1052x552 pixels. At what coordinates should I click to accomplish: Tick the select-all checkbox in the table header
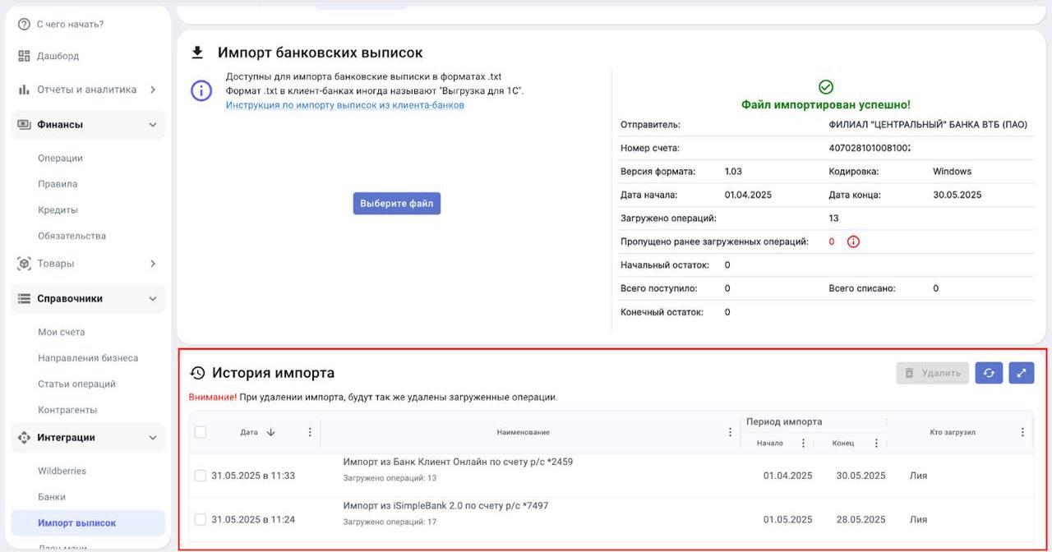tap(201, 432)
